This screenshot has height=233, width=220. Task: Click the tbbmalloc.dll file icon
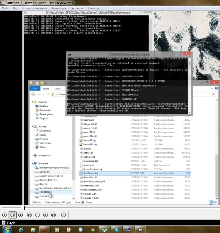click(81, 177)
